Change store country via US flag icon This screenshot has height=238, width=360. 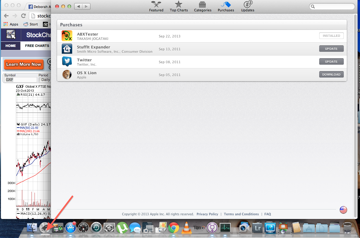[343, 210]
